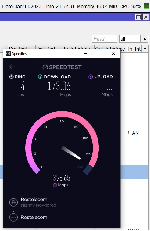Click the ping icon

click(x=12, y=77)
